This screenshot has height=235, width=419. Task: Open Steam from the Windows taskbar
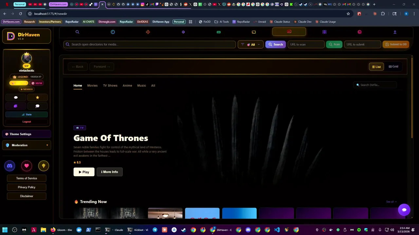184,230
